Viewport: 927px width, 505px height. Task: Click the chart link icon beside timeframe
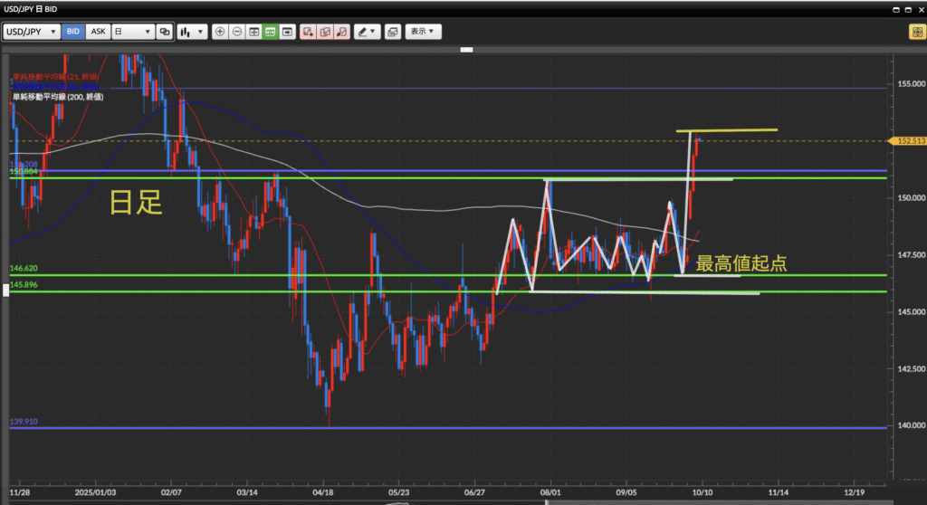coord(164,32)
